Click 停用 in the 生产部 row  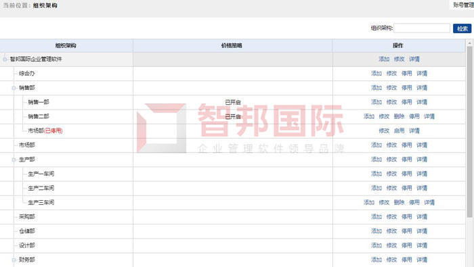click(x=406, y=160)
